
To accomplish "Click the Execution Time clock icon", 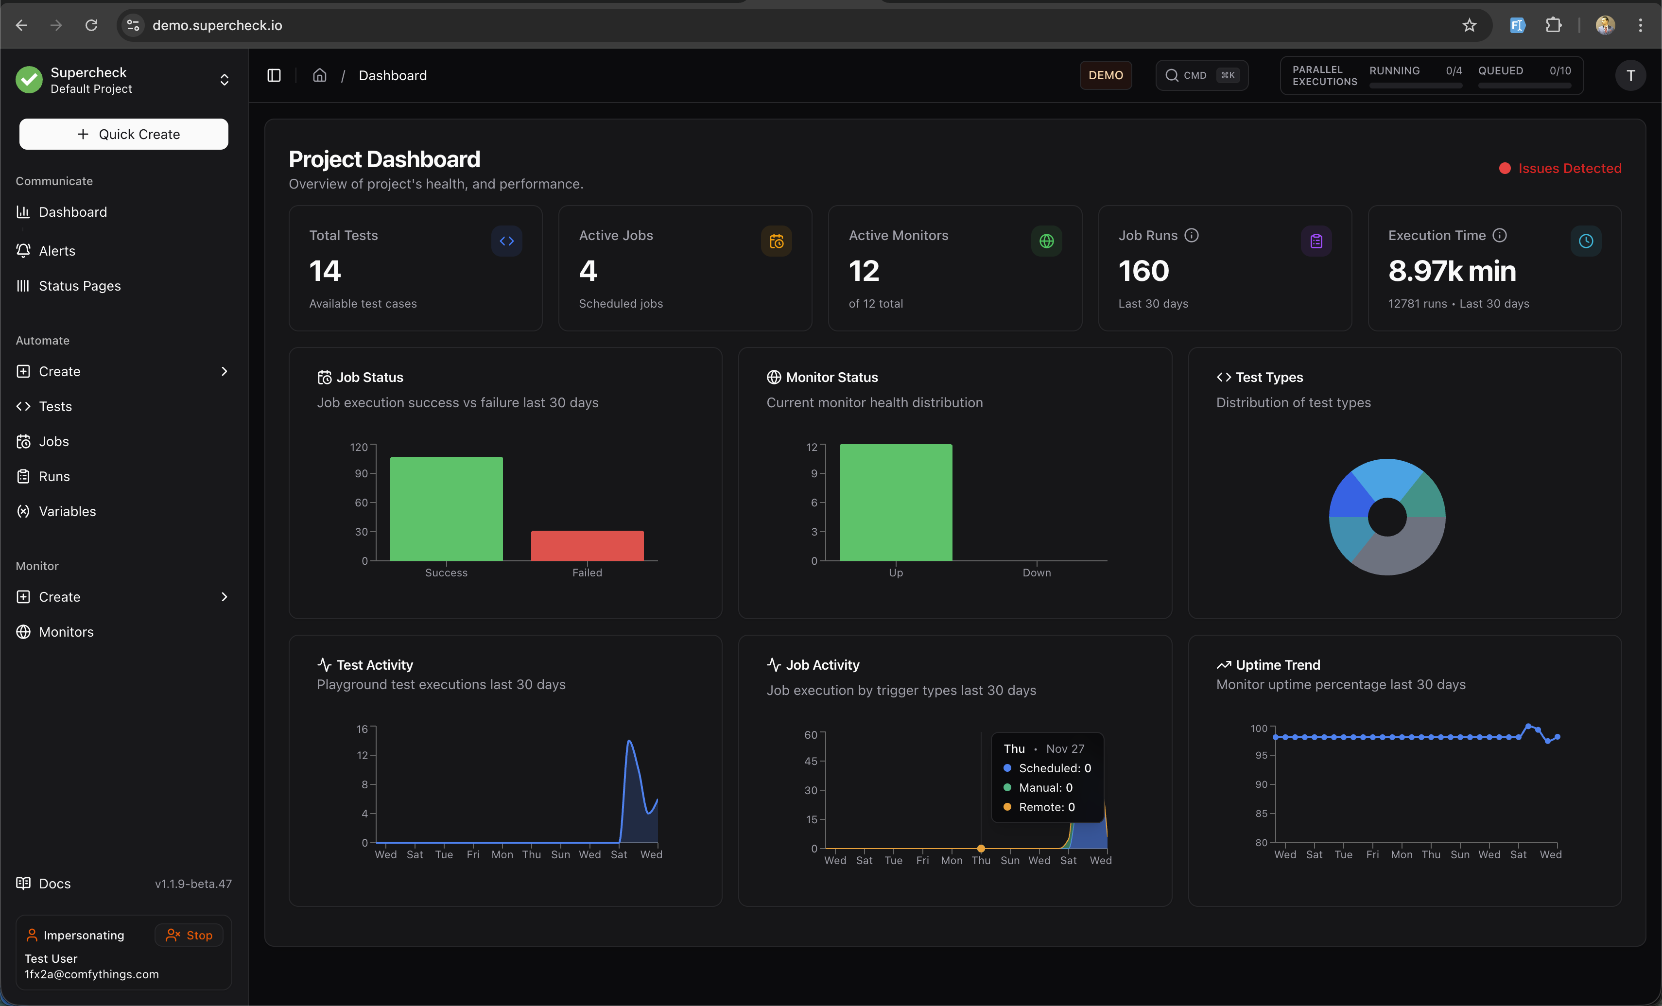I will coord(1586,241).
